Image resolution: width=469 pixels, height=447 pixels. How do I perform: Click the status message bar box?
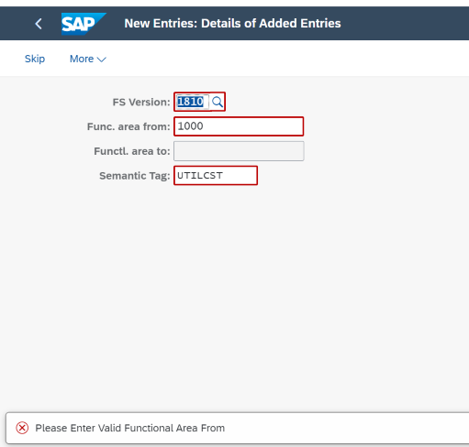tap(238, 428)
